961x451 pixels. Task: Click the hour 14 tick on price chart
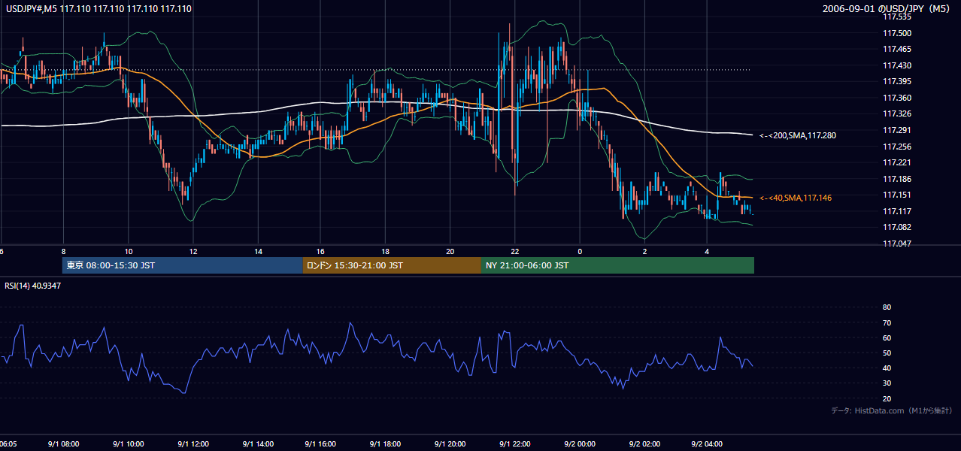[x=257, y=251]
